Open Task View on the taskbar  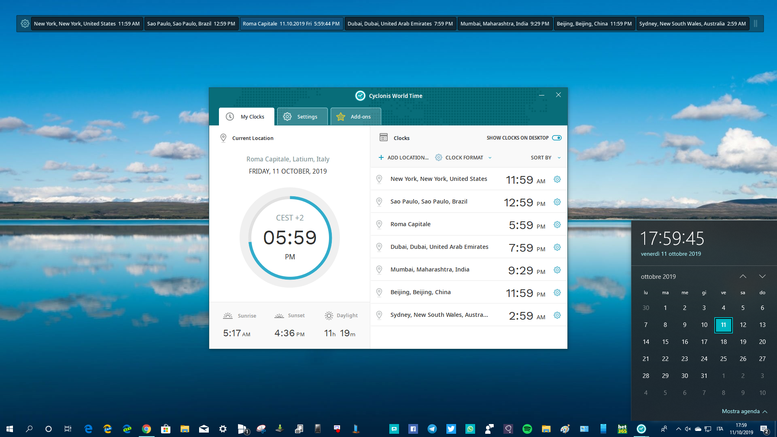(68, 429)
